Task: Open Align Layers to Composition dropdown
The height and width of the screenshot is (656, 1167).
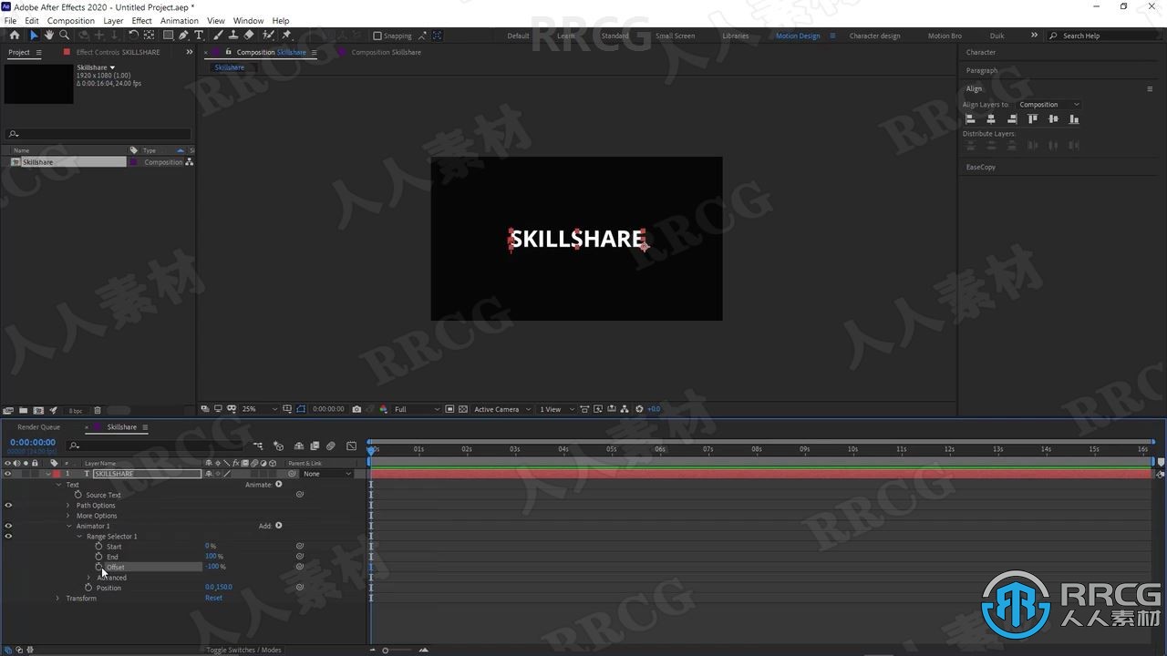Action: point(1048,105)
